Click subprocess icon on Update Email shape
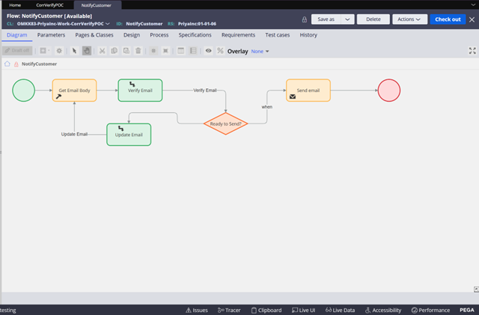 [121, 129]
